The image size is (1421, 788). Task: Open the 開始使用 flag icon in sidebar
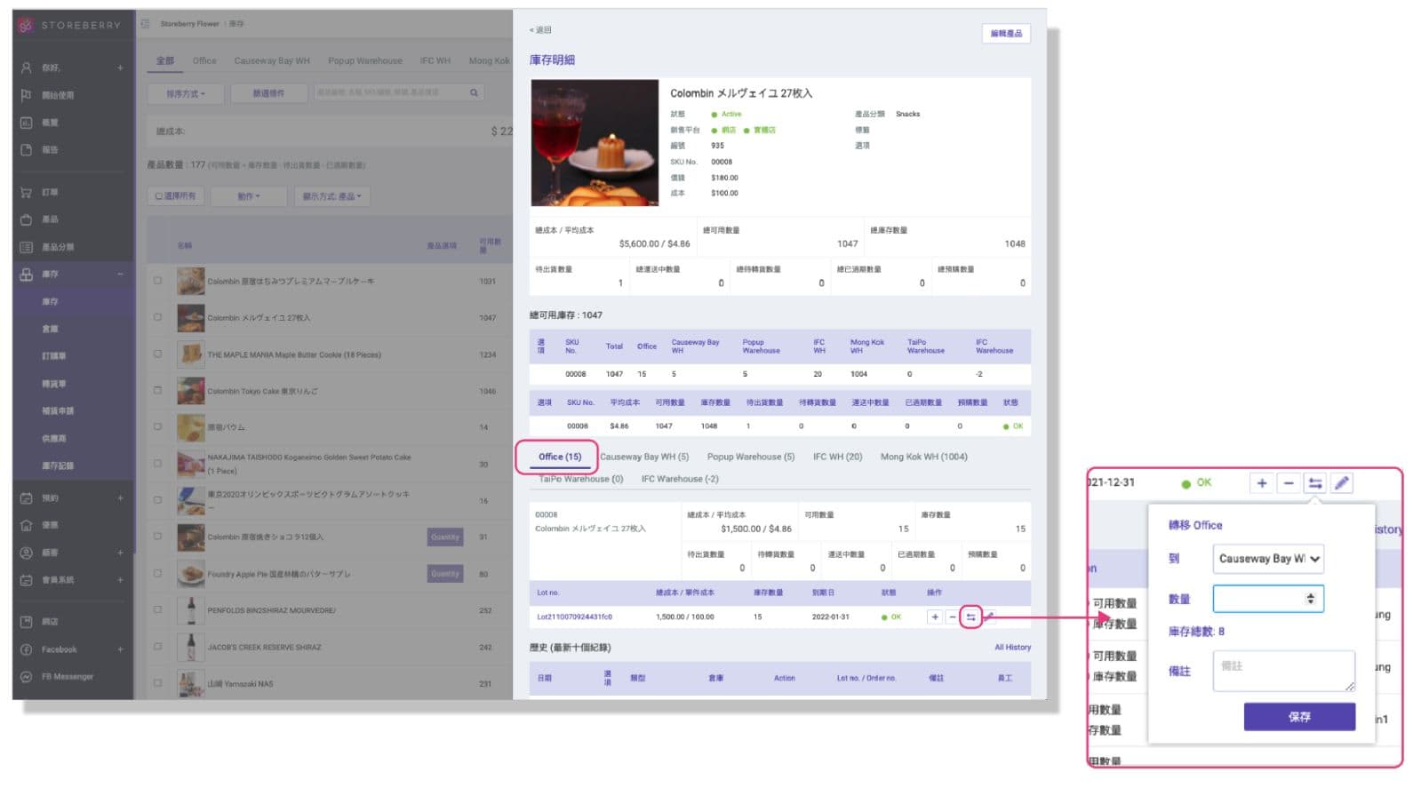pos(26,95)
